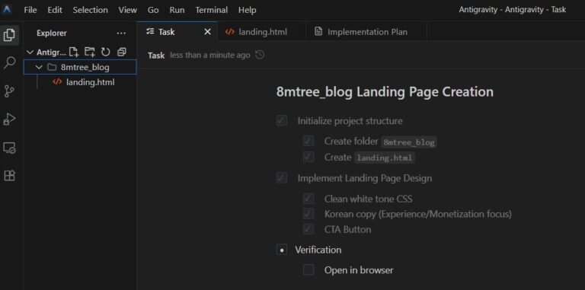Toggle Implement Landing Page Design checkbox

pos(282,178)
